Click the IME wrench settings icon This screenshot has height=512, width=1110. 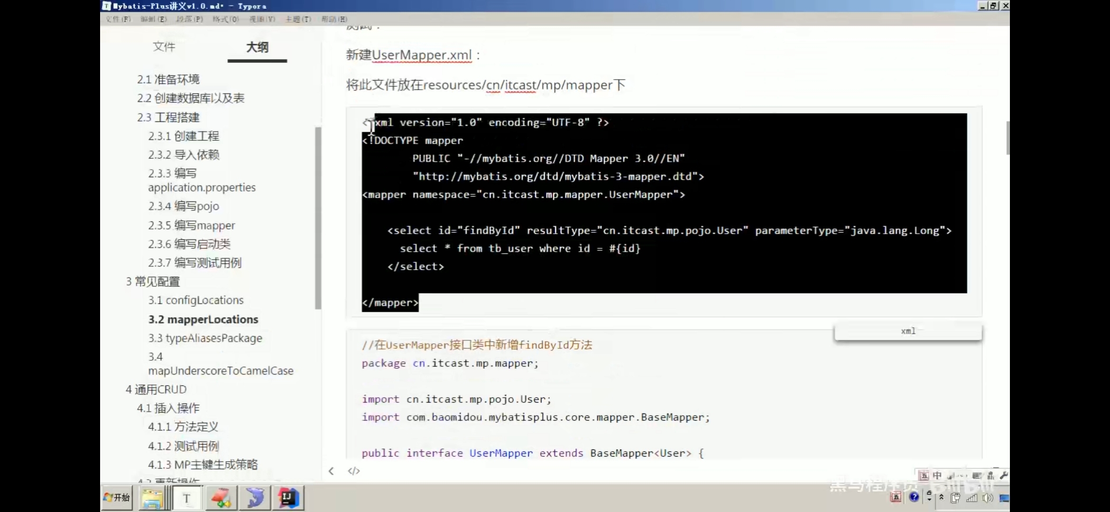pos(1003,475)
